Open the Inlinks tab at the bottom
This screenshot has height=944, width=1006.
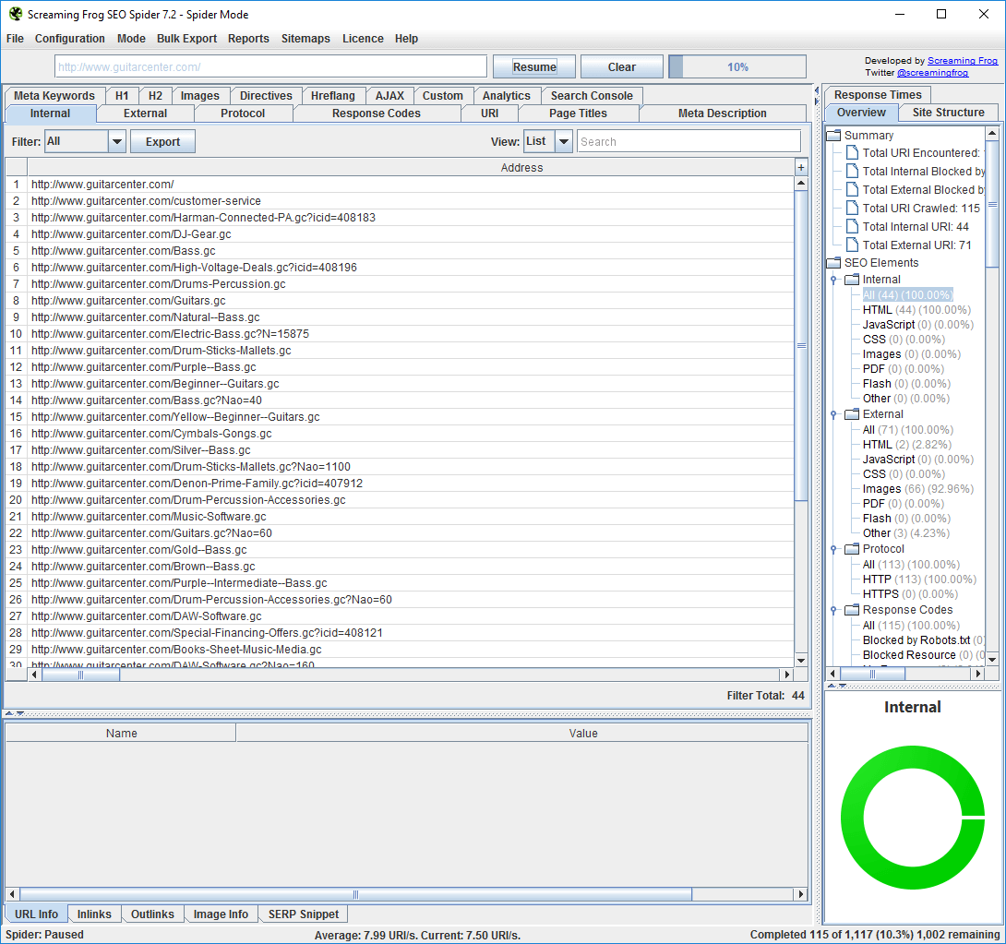click(94, 914)
